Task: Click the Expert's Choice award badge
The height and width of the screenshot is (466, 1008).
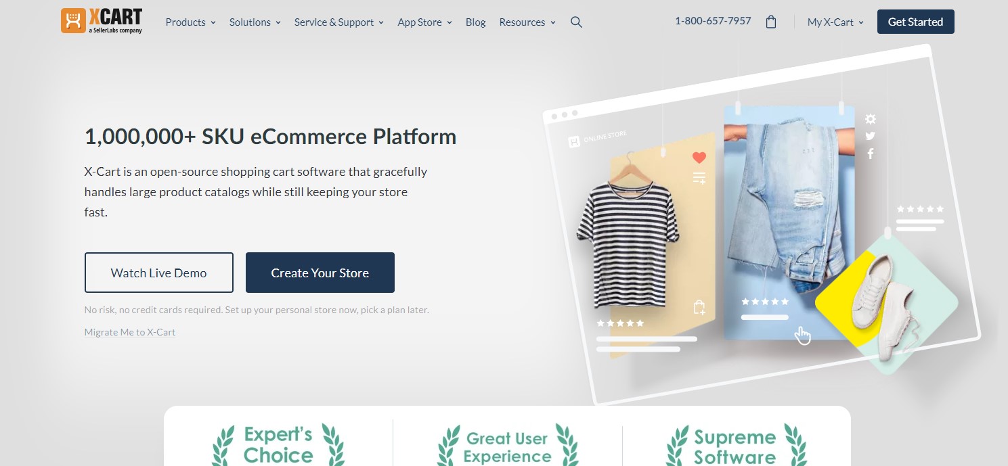Action: coord(278,444)
